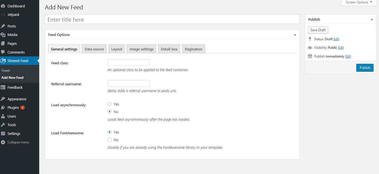Click the Appearance paintbrush icon
379x174 pixels.
pyautogui.click(x=3, y=99)
